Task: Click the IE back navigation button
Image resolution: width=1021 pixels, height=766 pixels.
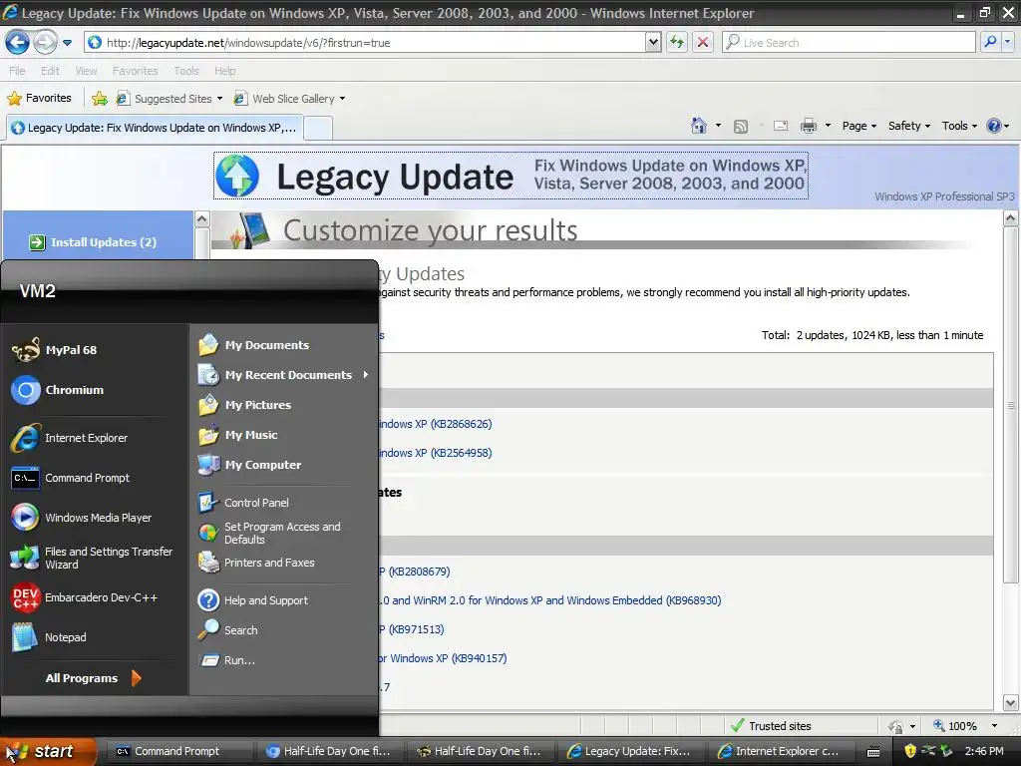Action: (x=18, y=43)
